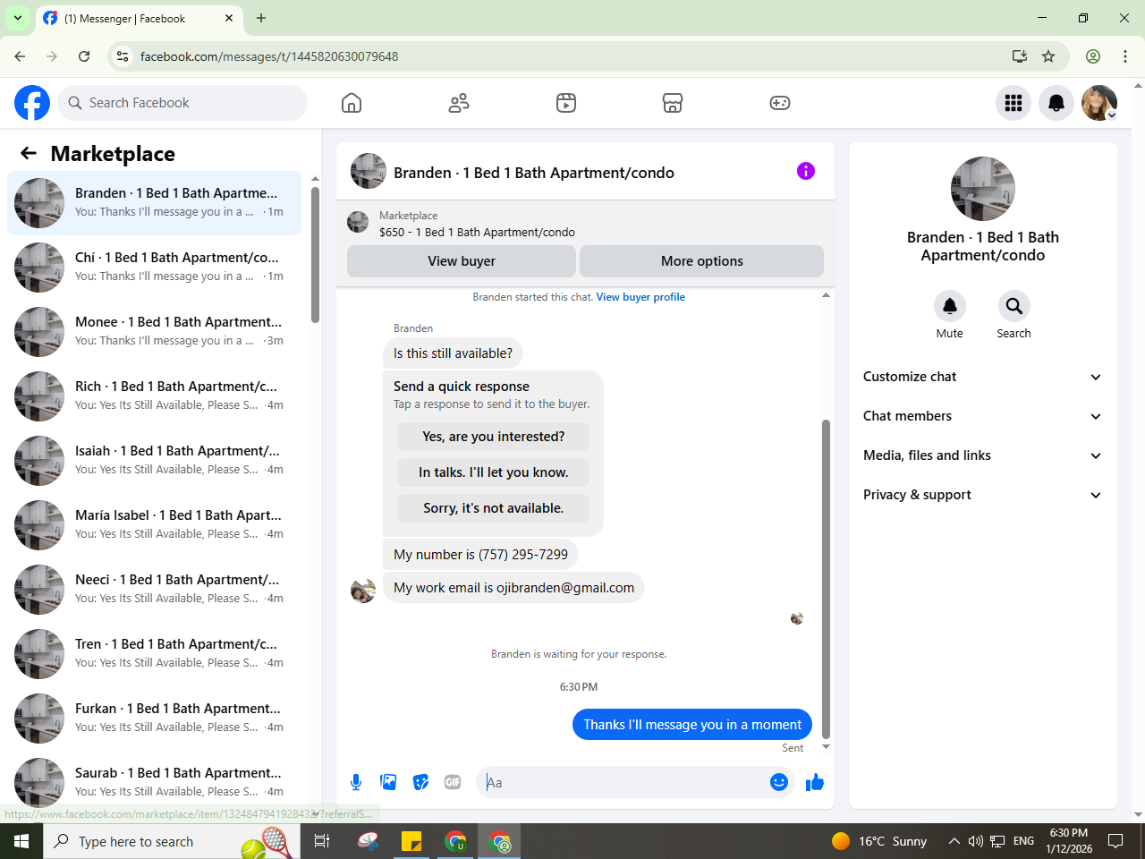Toggle the purple conversation info icon
Screen dimensions: 1145x859
(x=806, y=171)
